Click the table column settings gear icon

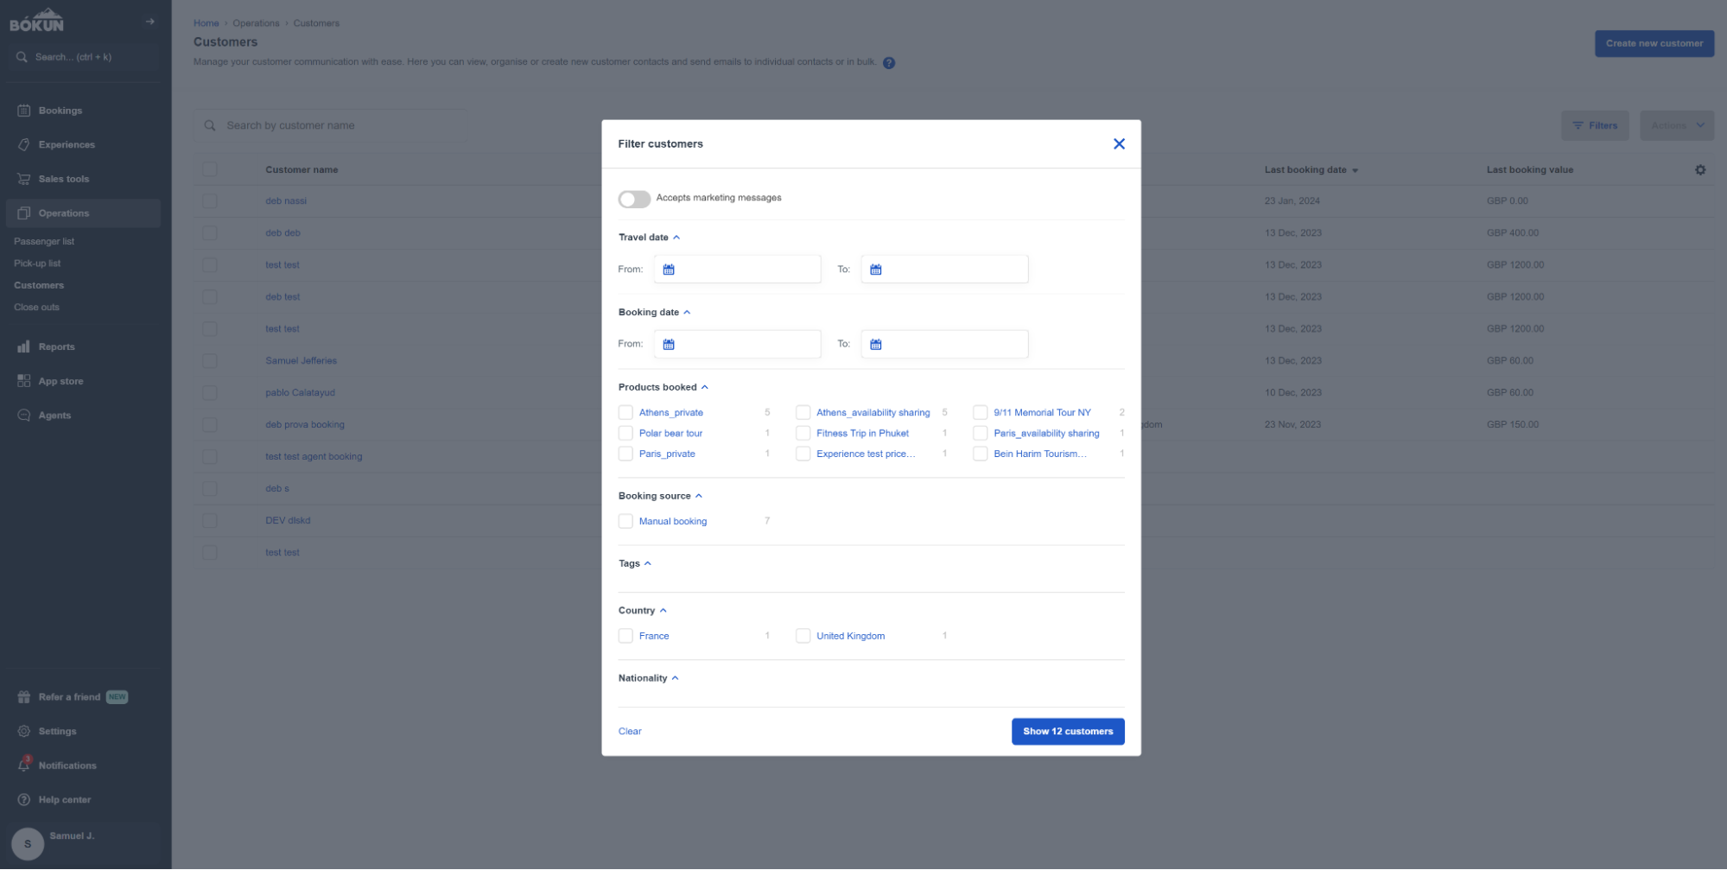pos(1700,169)
